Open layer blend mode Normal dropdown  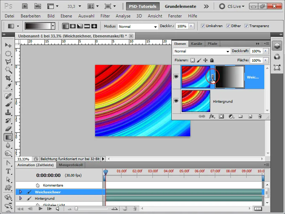(x=202, y=51)
